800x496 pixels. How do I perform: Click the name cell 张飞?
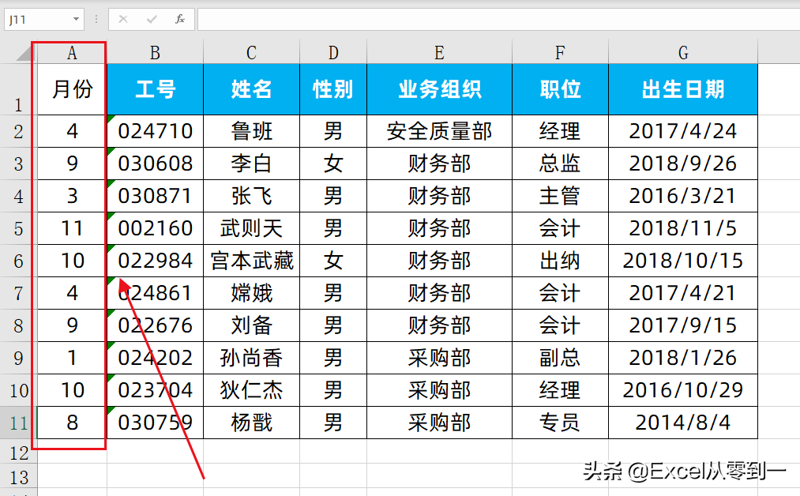coord(252,196)
